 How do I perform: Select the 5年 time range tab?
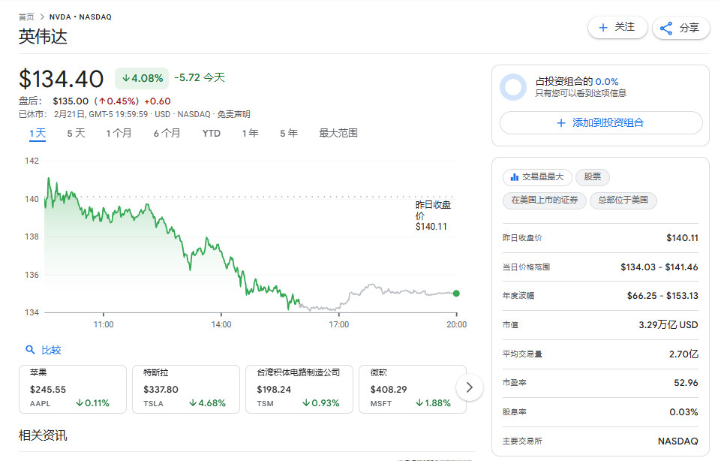(289, 134)
